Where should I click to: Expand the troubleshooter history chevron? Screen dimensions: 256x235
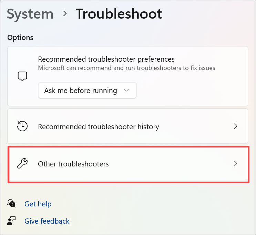coord(236,126)
